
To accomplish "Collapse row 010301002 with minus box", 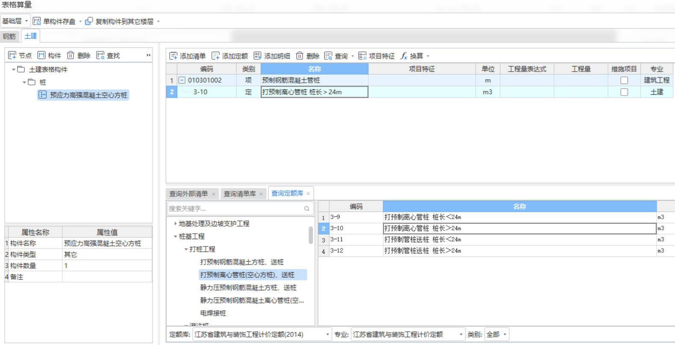I will (182, 80).
